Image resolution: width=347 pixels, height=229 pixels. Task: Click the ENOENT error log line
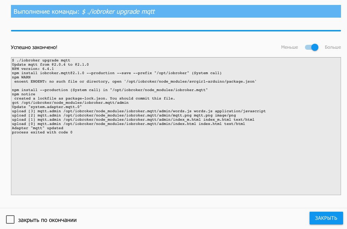(x=135, y=82)
